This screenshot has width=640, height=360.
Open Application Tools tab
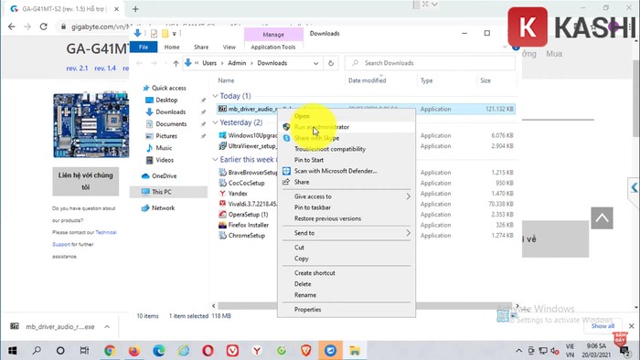click(273, 47)
